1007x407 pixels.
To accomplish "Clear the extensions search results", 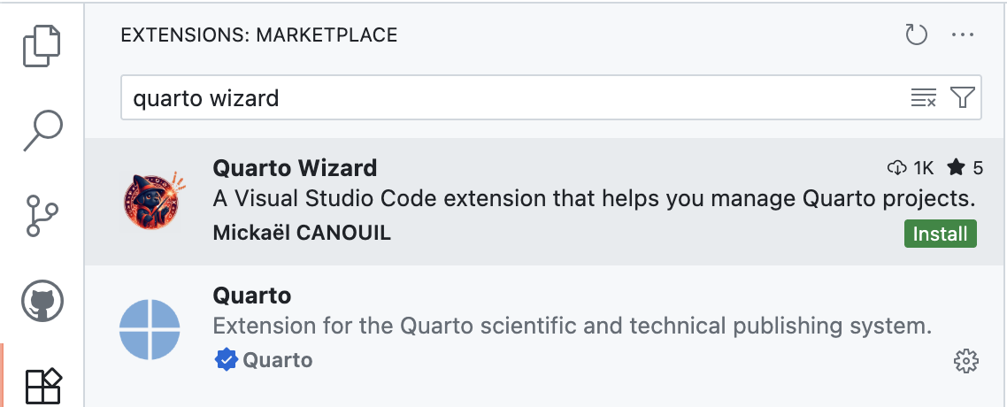I will (923, 98).
